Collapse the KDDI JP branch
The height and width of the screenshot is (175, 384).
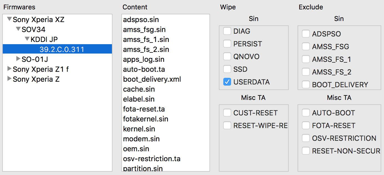[x=27, y=39]
